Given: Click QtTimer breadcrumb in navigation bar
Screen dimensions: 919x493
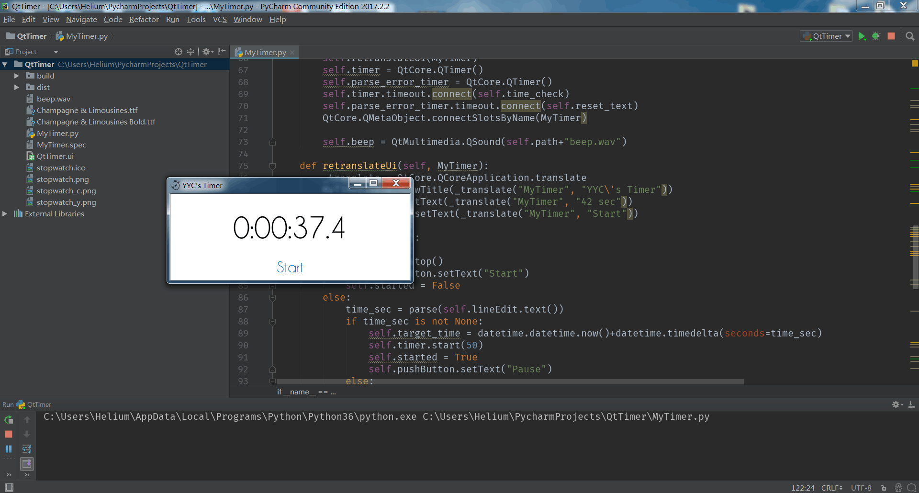Looking at the screenshot, I should 26,36.
